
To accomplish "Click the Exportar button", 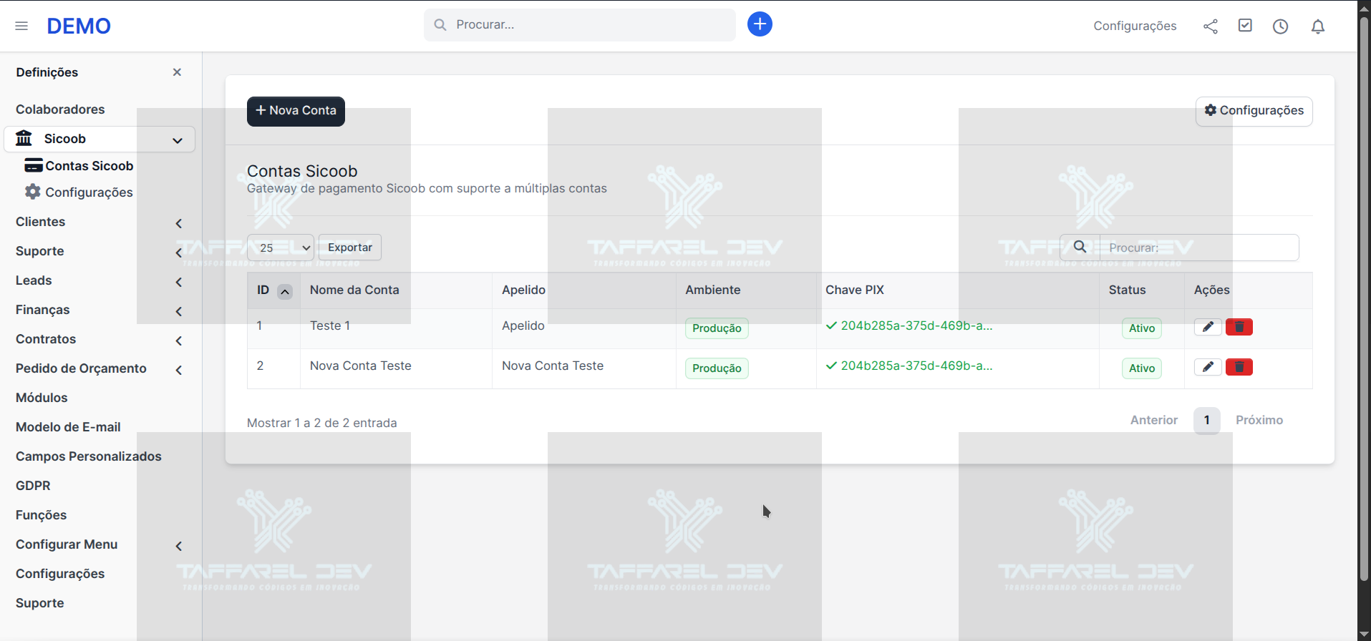I will [350, 248].
